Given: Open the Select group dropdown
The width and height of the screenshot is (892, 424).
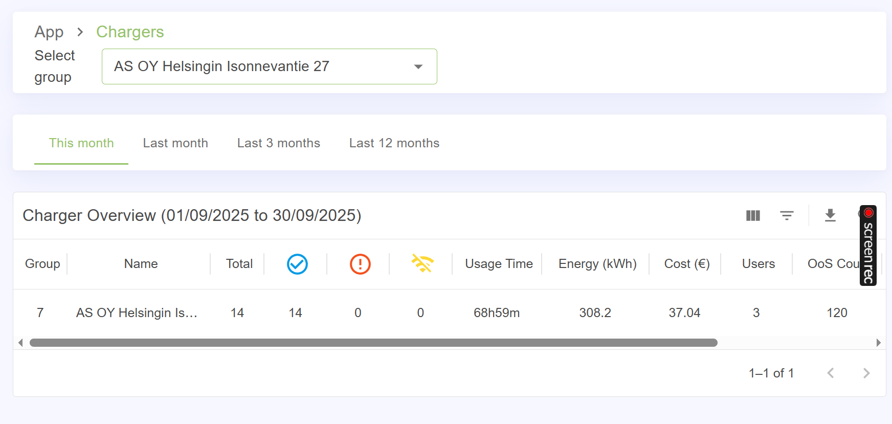Looking at the screenshot, I should point(270,66).
